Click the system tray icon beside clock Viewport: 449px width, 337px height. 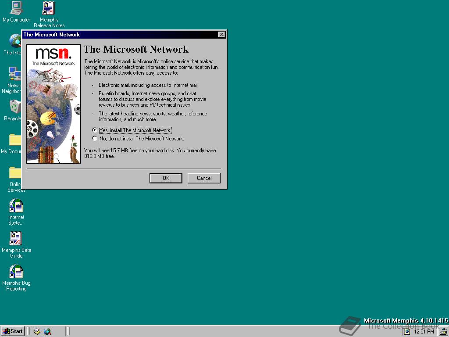point(407,332)
